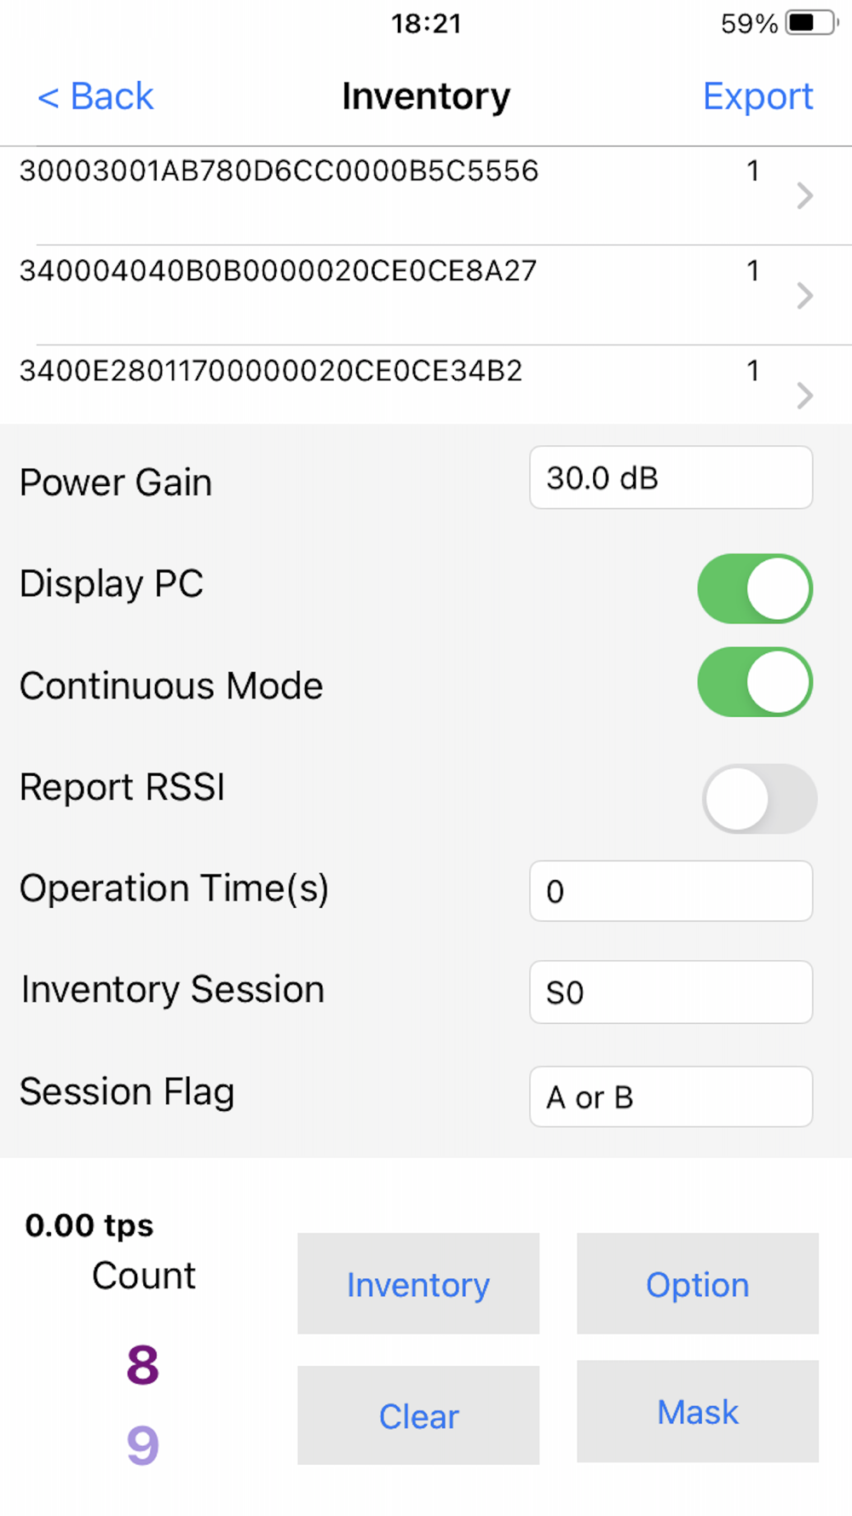Start scanning with the Inventory button
This screenshot has height=1516, width=852.
418,1283
